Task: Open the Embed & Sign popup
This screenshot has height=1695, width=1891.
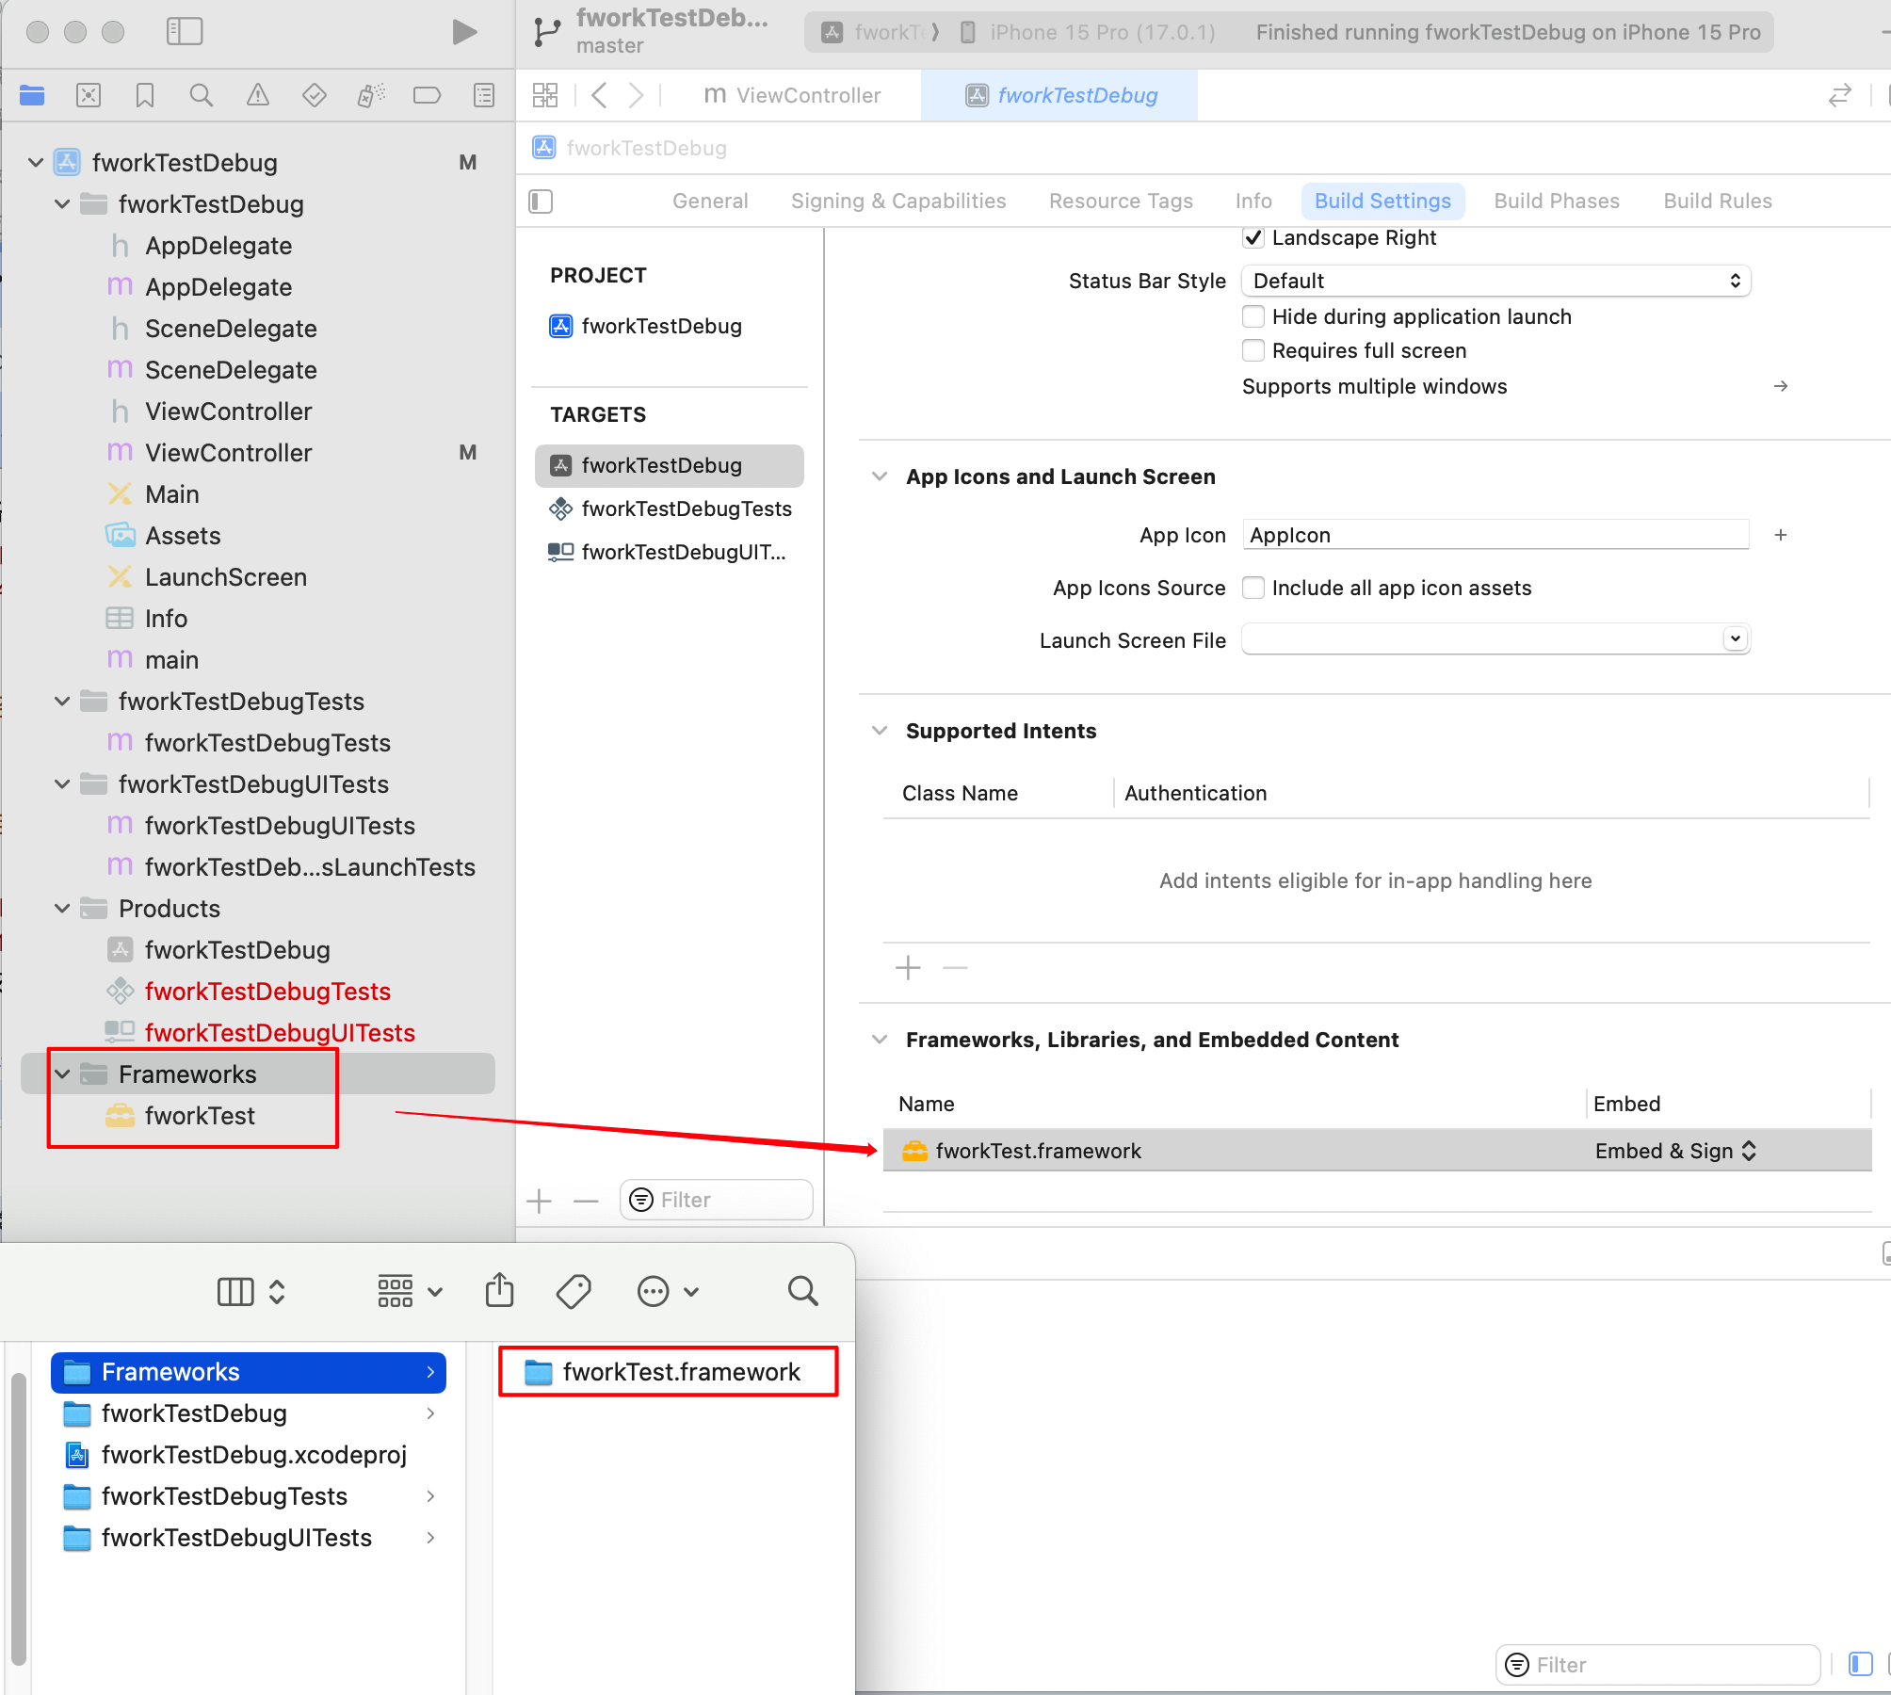Action: [1675, 1151]
